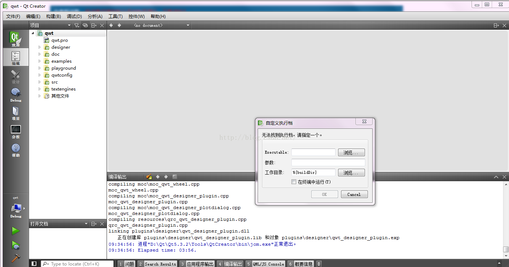Switch to the 1 问题 output tab
This screenshot has height=267, width=509.
[126, 264]
